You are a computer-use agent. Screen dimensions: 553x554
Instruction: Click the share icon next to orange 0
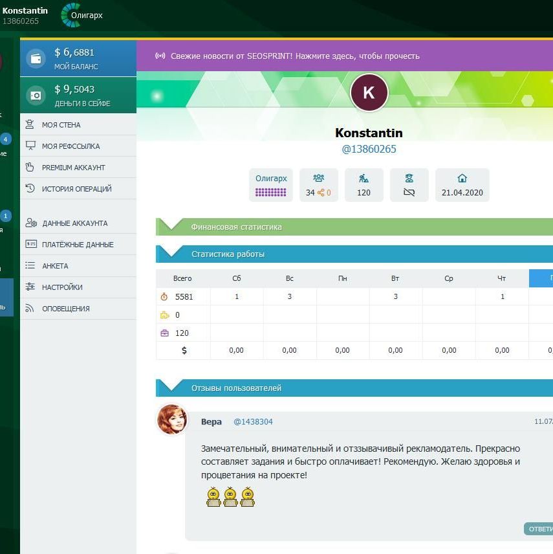pyautogui.click(x=321, y=193)
